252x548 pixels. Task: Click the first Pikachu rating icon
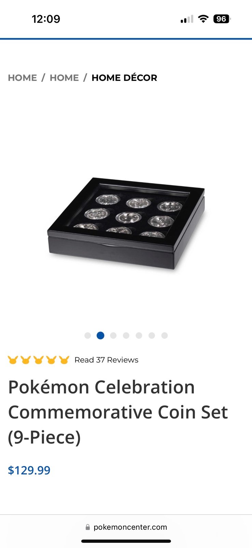tap(13, 360)
